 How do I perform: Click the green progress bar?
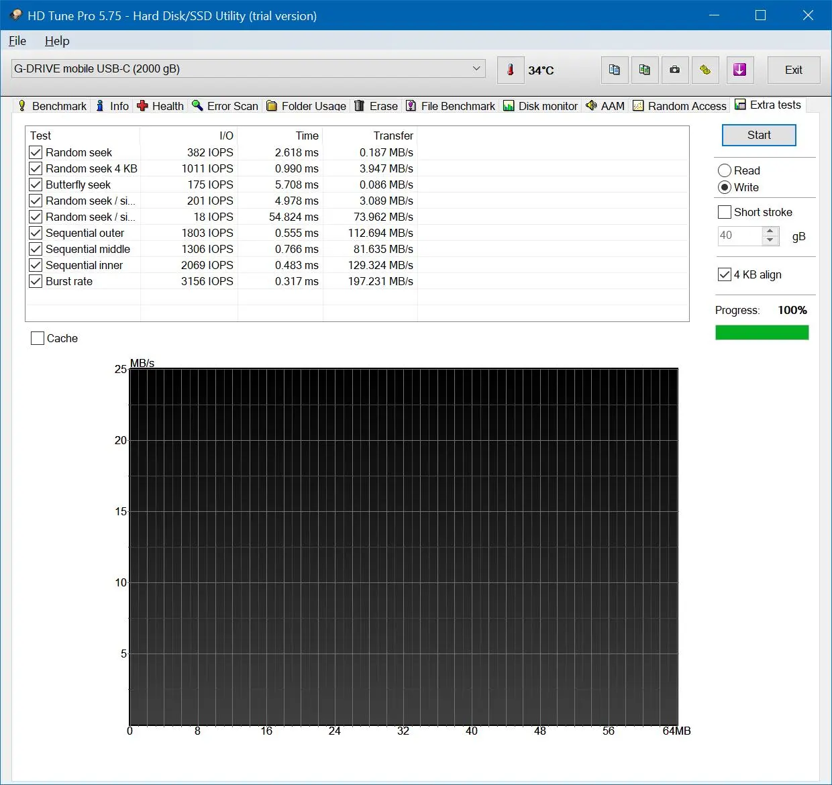[762, 332]
